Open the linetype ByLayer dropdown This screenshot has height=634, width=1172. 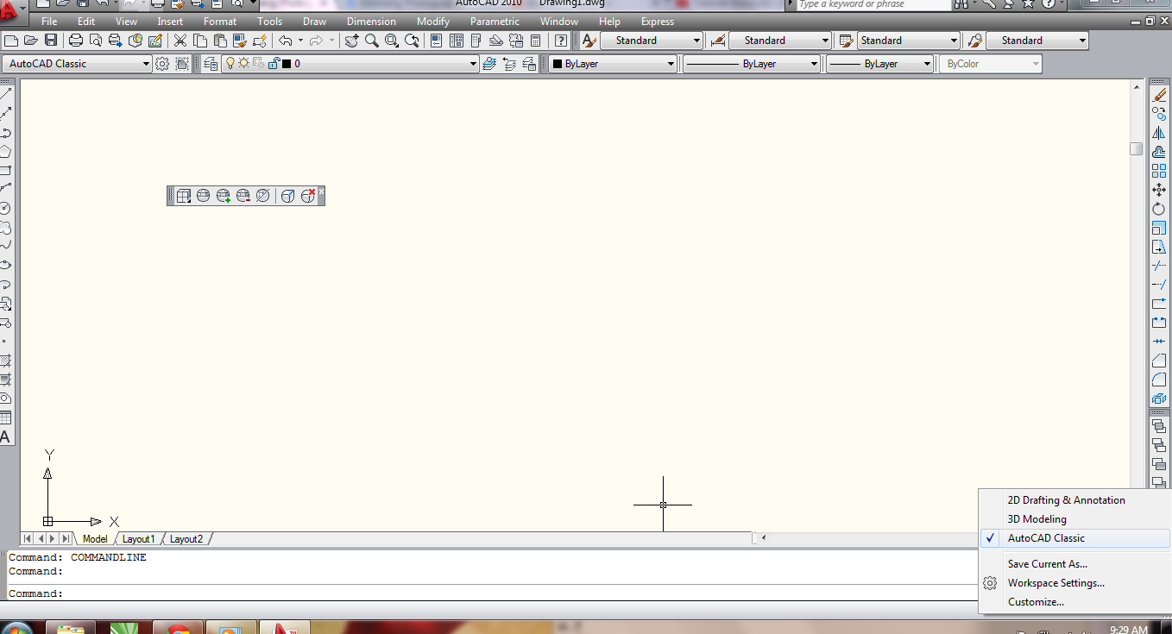click(752, 64)
